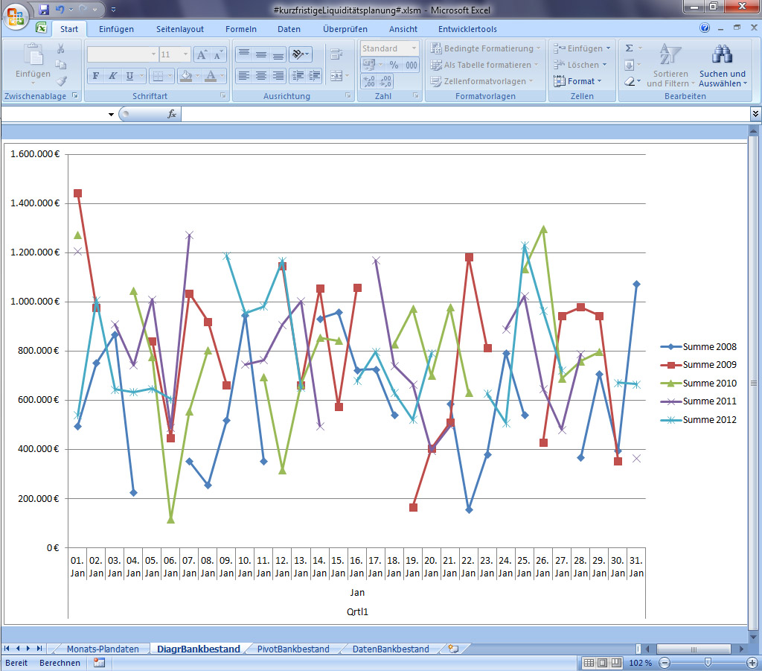The height and width of the screenshot is (671, 762).
Task: Undo the last action
Action: tap(60, 9)
